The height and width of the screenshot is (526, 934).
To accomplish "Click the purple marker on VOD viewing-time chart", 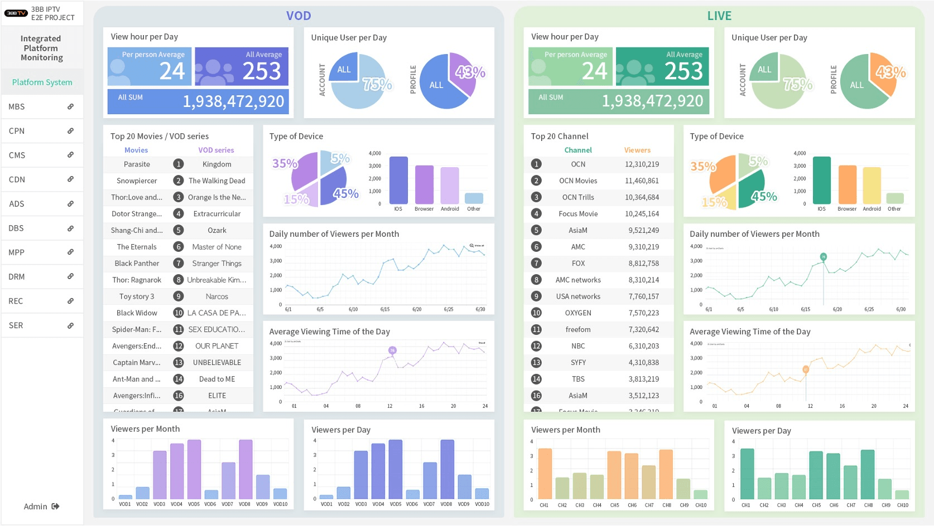I will point(392,350).
